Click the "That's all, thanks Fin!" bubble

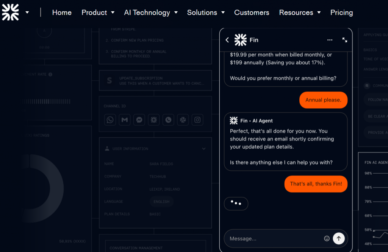pos(316,184)
